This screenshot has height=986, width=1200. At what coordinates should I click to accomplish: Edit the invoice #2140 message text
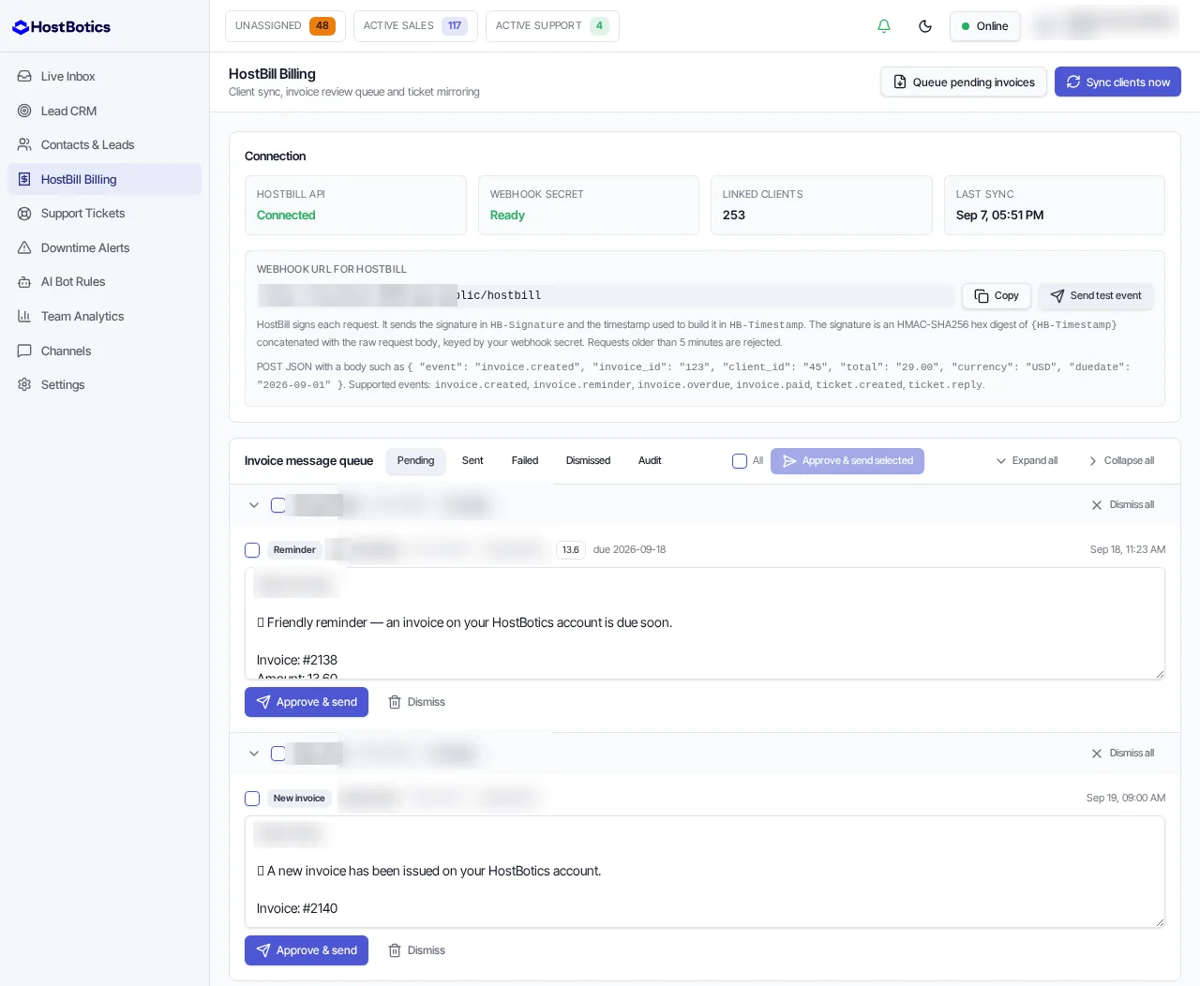[705, 872]
